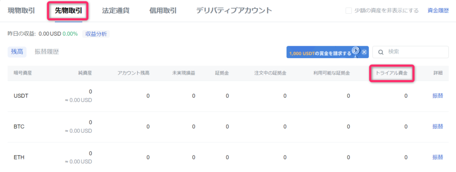Switch to 信用取引 tab
Image resolution: width=456 pixels, height=172 pixels.
(x=163, y=11)
